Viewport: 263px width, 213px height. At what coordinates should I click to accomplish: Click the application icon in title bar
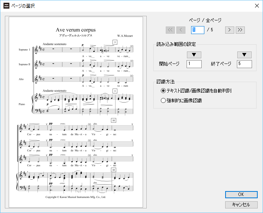(x=6, y=6)
